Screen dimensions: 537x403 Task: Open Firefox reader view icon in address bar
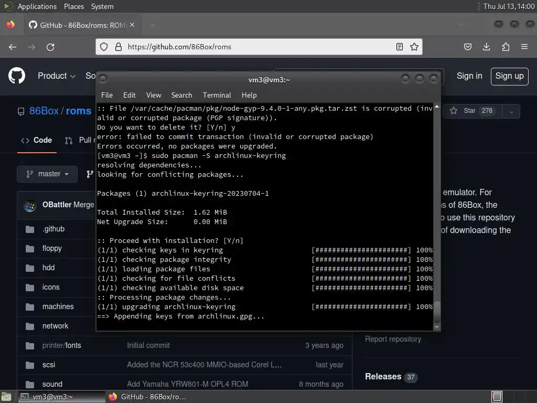[399, 47]
